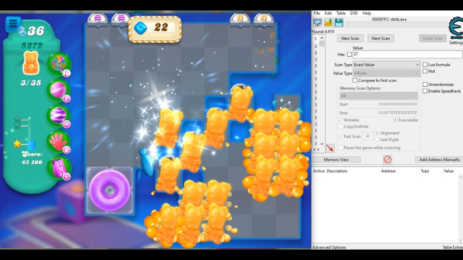Open the Value Type dropdown
Image resolution: width=463 pixels, height=260 pixels.
click(387, 73)
